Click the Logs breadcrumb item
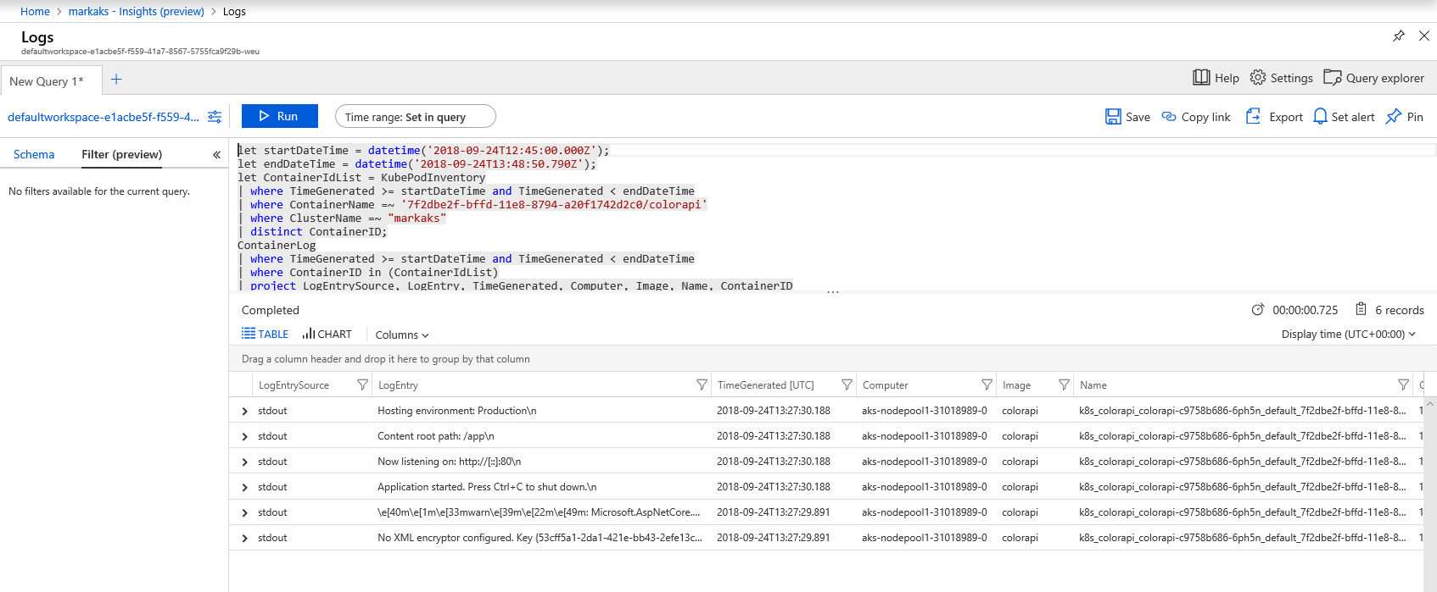The width and height of the screenshot is (1437, 592). pyautogui.click(x=234, y=11)
